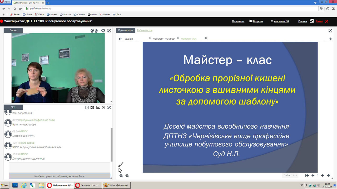
Task: Click the envelope icon in chat panel
Action: coord(98,107)
